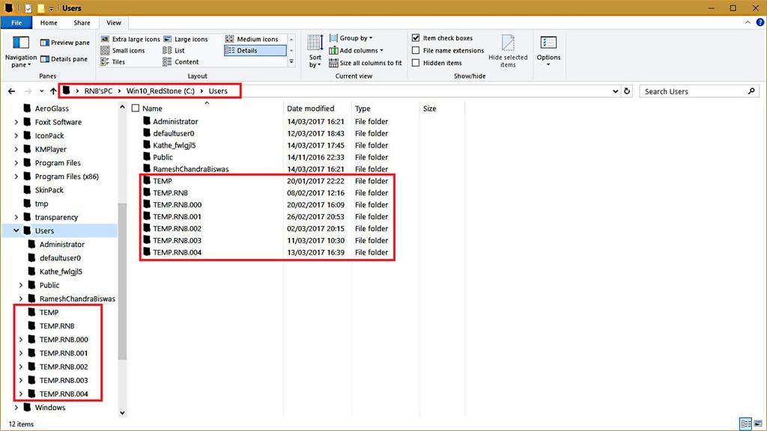Go back in navigation history
The height and width of the screenshot is (431, 767).
tap(12, 91)
